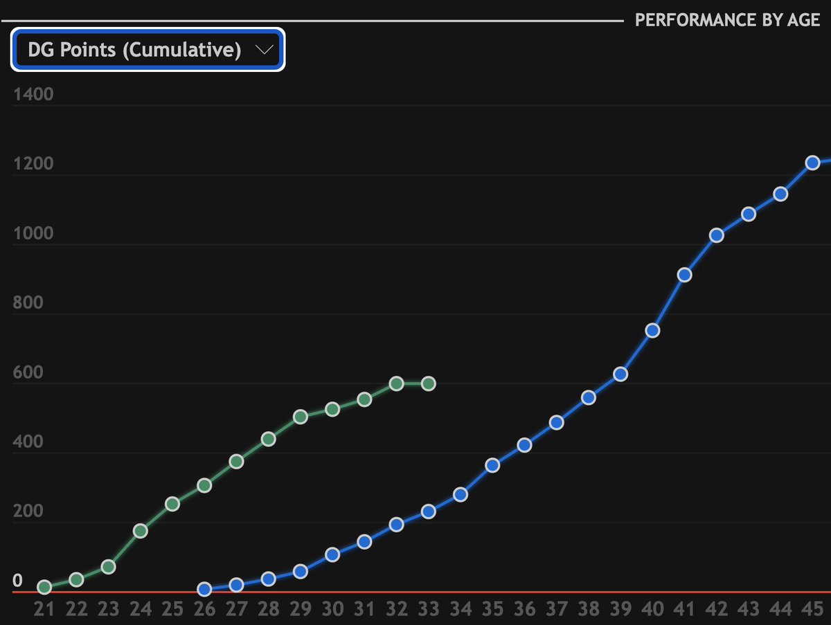The height and width of the screenshot is (625, 831).
Task: Select blue data point at age 36
Action: point(524,445)
